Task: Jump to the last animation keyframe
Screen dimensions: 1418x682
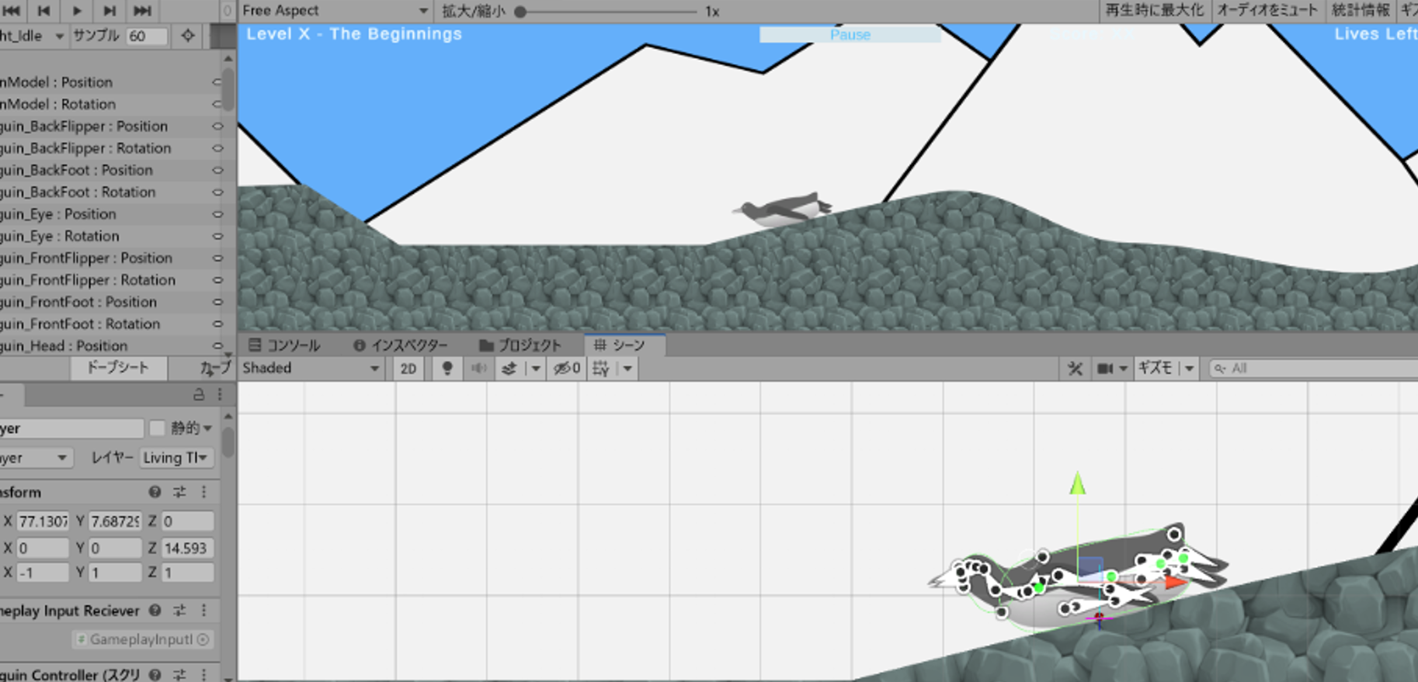Action: pos(142,11)
